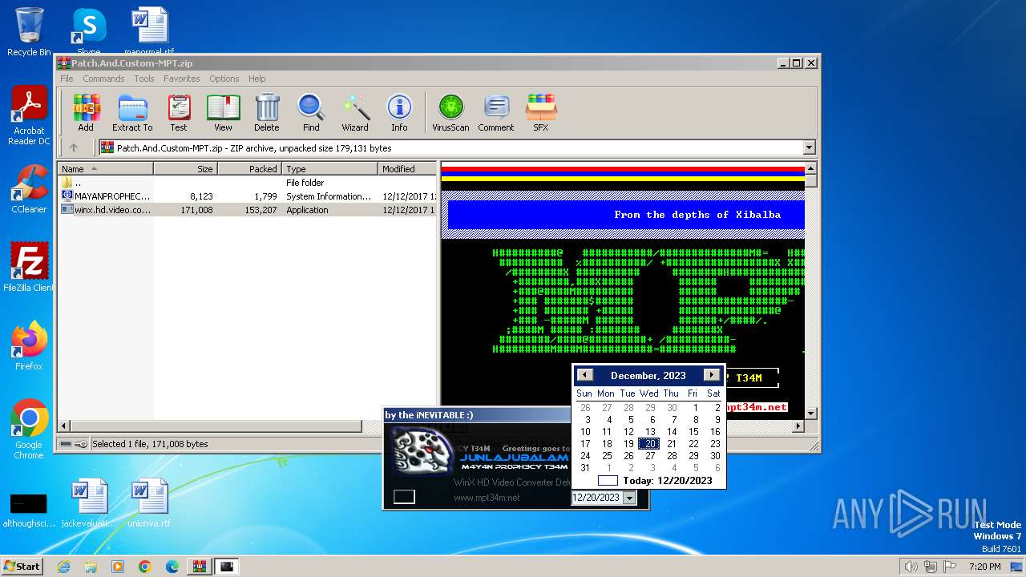Open the Help menu
Screen dimensions: 1026x577
(256, 79)
